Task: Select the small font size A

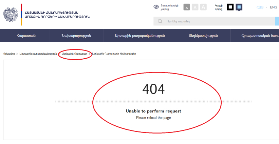Action: [x=187, y=7]
